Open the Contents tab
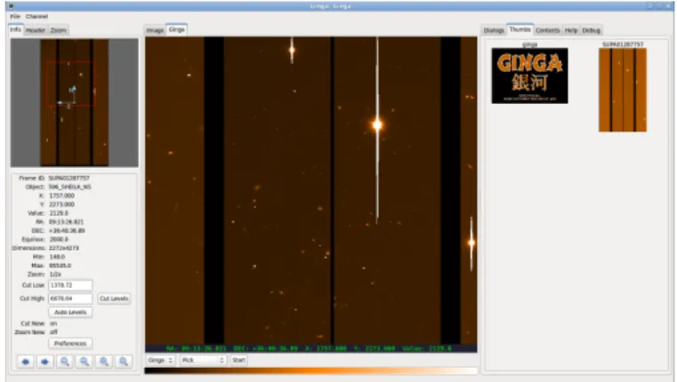Screen dimensions: 677x382 547,30
